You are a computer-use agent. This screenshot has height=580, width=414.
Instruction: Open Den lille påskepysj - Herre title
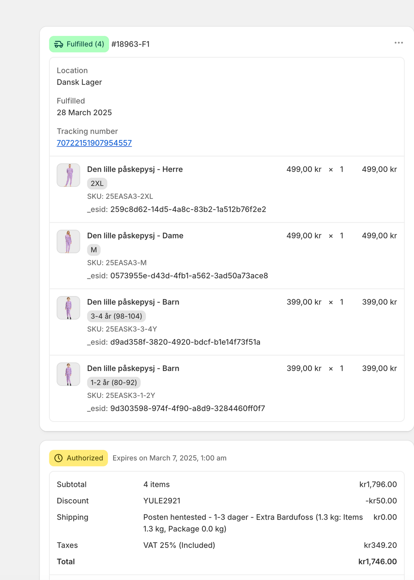pyautogui.click(x=135, y=169)
